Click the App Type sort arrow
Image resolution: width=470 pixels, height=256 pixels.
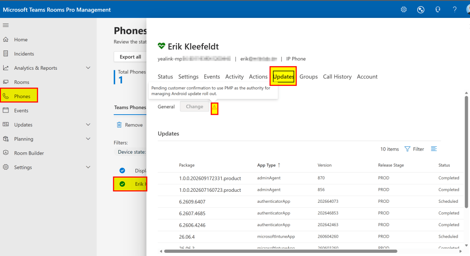[279, 165]
